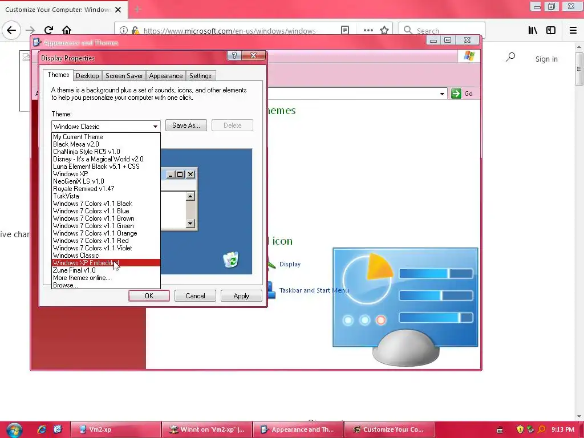Image resolution: width=584 pixels, height=438 pixels.
Task: Click the security shield tray icon
Action: point(520,429)
